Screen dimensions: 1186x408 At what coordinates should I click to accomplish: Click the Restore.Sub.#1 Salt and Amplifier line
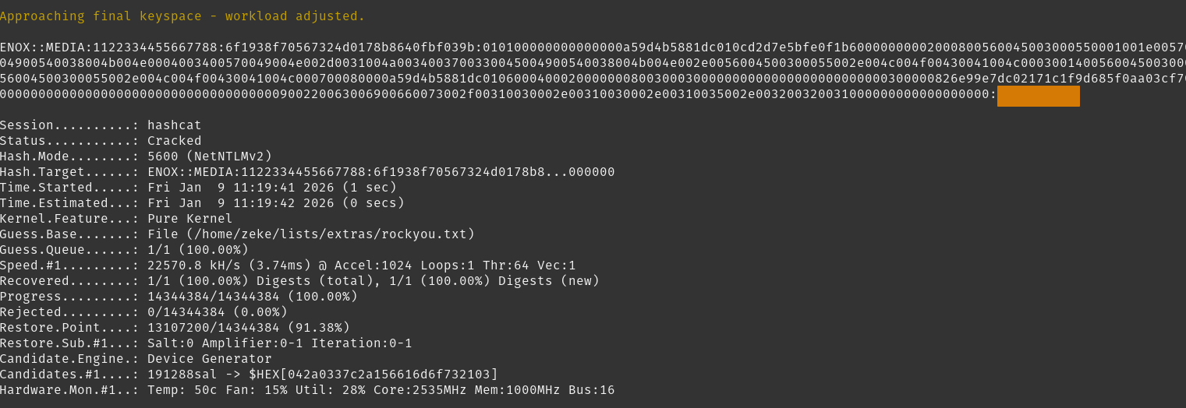[279, 343]
